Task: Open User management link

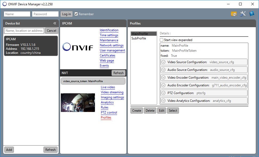Action: tap(113, 50)
